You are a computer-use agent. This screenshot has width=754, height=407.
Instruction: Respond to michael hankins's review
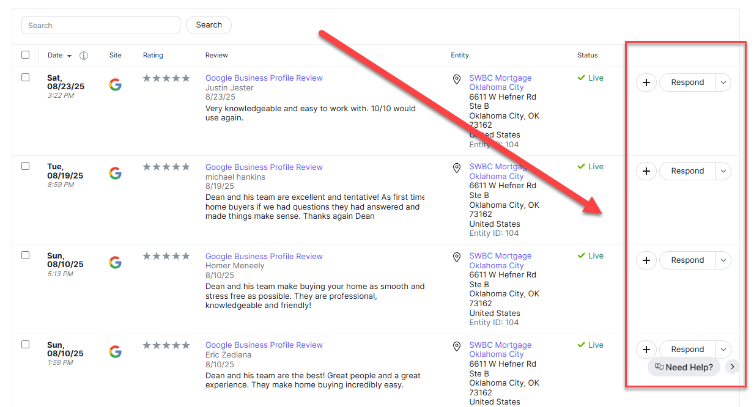click(687, 171)
